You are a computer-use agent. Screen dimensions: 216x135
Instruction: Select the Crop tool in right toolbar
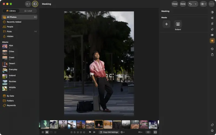[212, 23]
